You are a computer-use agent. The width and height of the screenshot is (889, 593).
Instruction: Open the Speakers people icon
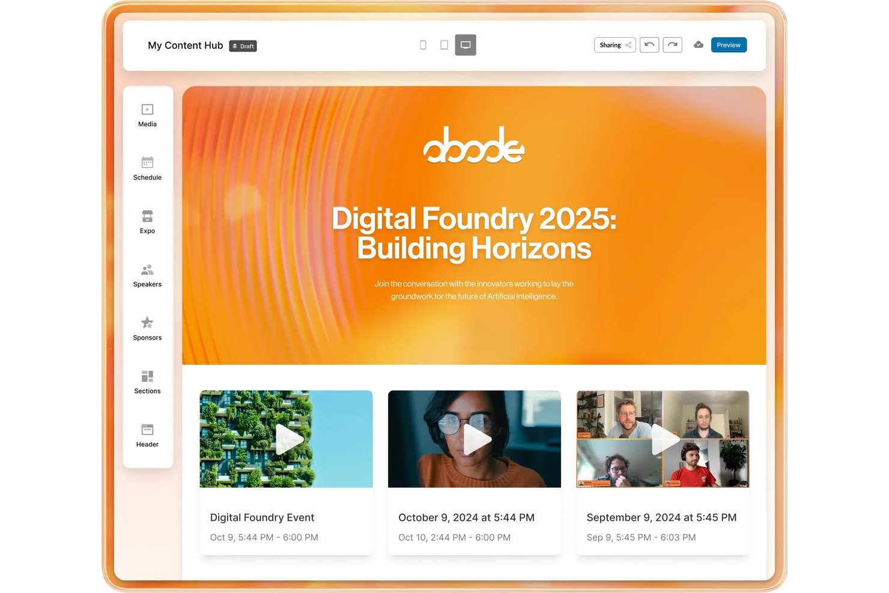[x=147, y=270]
